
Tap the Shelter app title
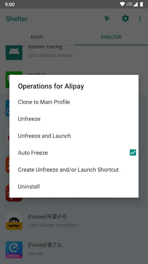(17, 19)
